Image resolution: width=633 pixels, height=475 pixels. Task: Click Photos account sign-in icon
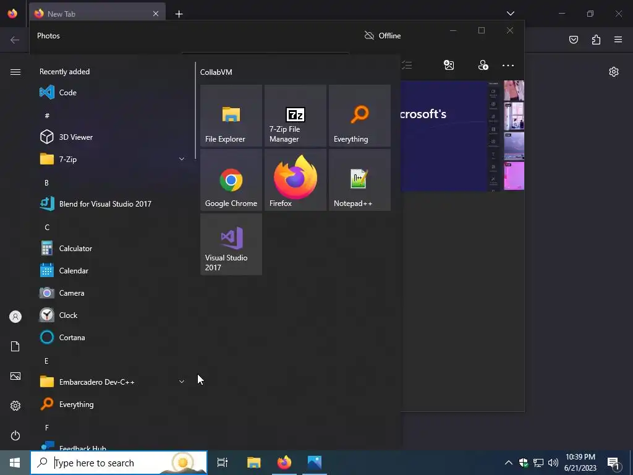tap(483, 65)
